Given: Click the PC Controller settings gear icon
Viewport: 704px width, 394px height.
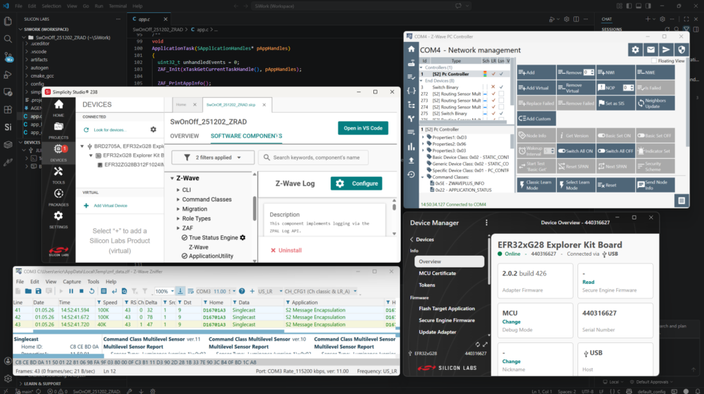Looking at the screenshot, I should [x=635, y=50].
